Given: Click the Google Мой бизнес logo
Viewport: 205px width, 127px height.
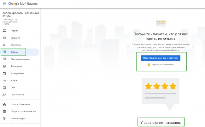Looking at the screenshot, I should (x=25, y=3).
